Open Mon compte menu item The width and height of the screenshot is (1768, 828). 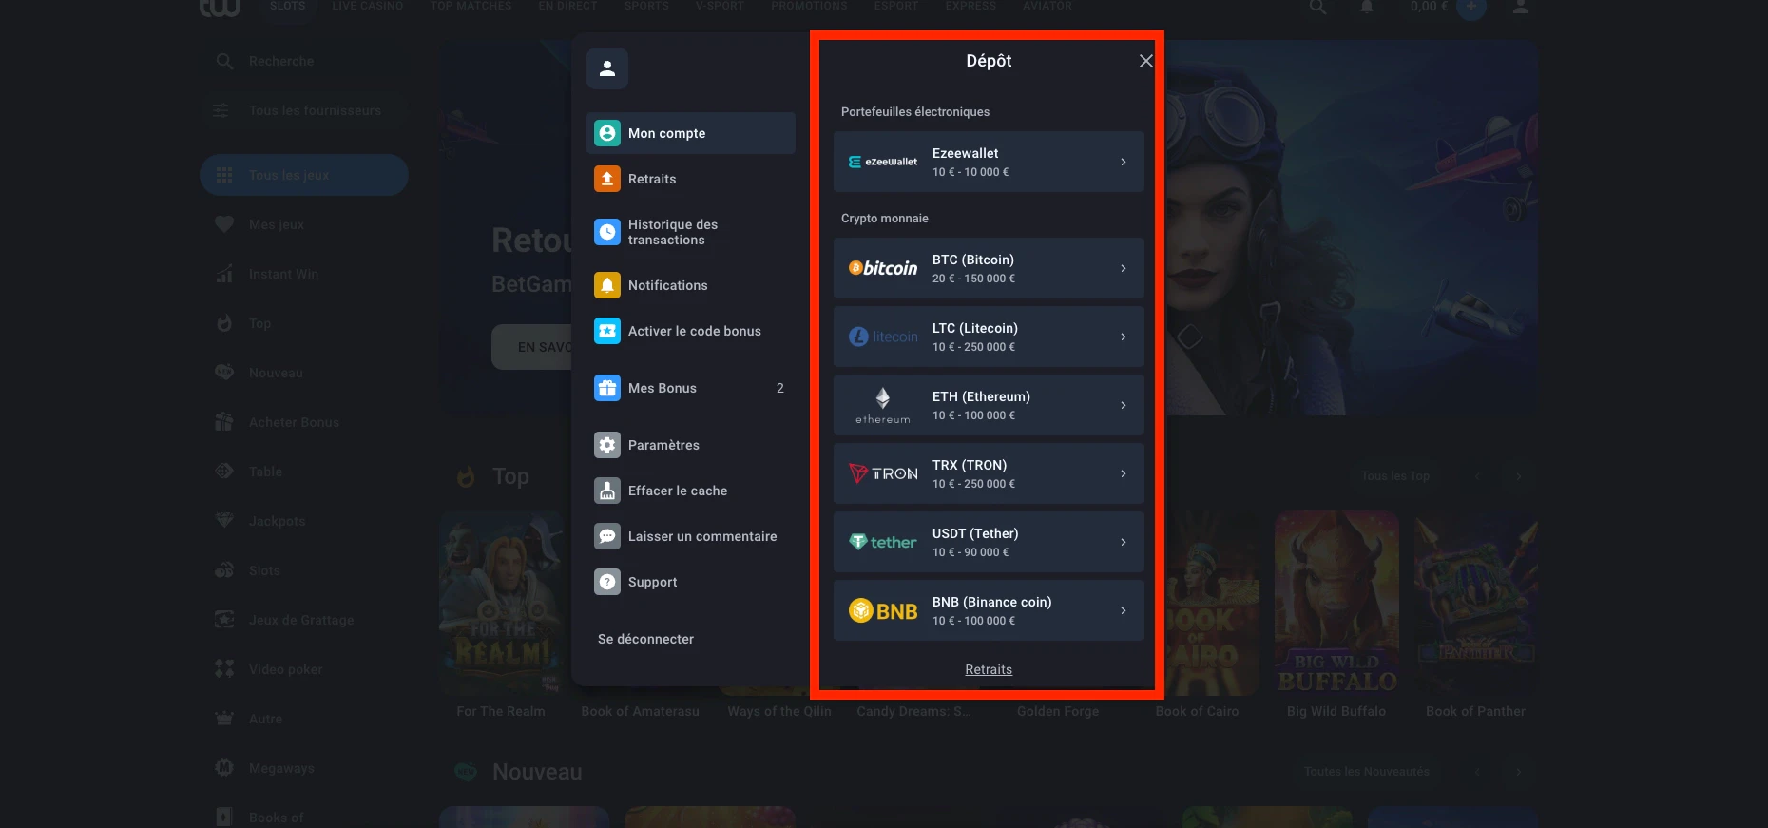pyautogui.click(x=690, y=133)
